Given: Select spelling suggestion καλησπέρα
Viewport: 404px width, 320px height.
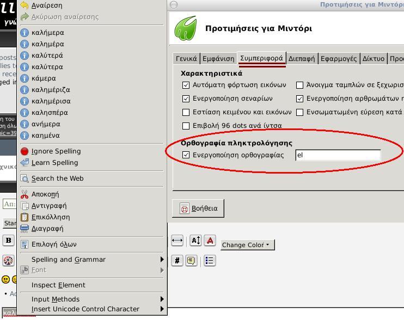Looking at the screenshot, I should (x=50, y=113).
